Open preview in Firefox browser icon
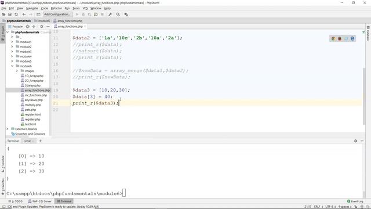The image size is (371, 209). [340, 38]
